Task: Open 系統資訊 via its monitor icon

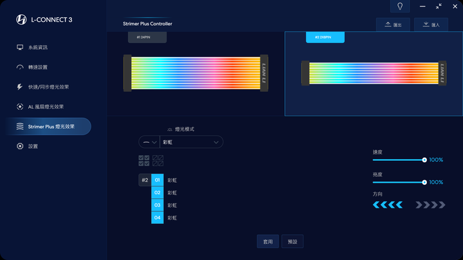Action: [20, 47]
